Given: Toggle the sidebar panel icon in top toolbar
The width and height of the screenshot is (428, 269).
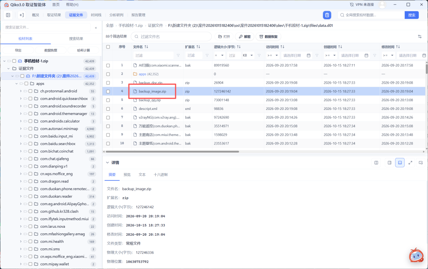Looking at the screenshot, I should [x=8, y=15].
